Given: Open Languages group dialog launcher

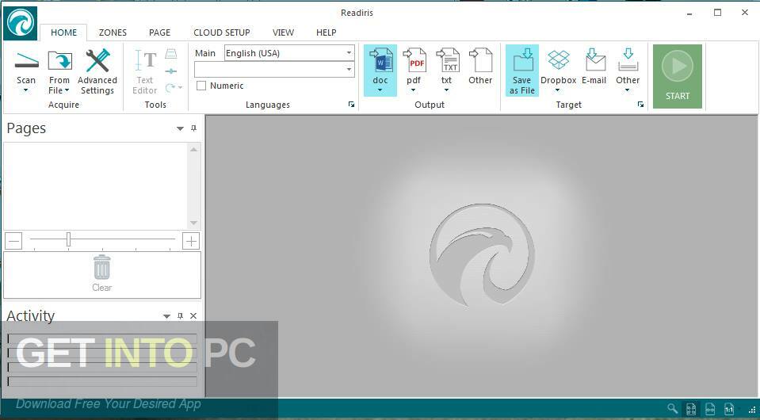Looking at the screenshot, I should 351,105.
